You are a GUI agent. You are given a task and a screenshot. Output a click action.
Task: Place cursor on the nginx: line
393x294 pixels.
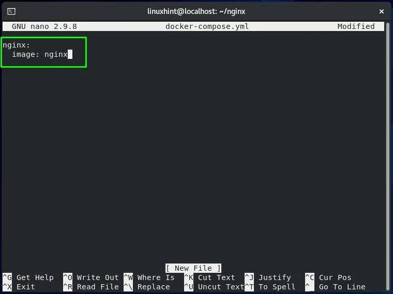point(17,45)
